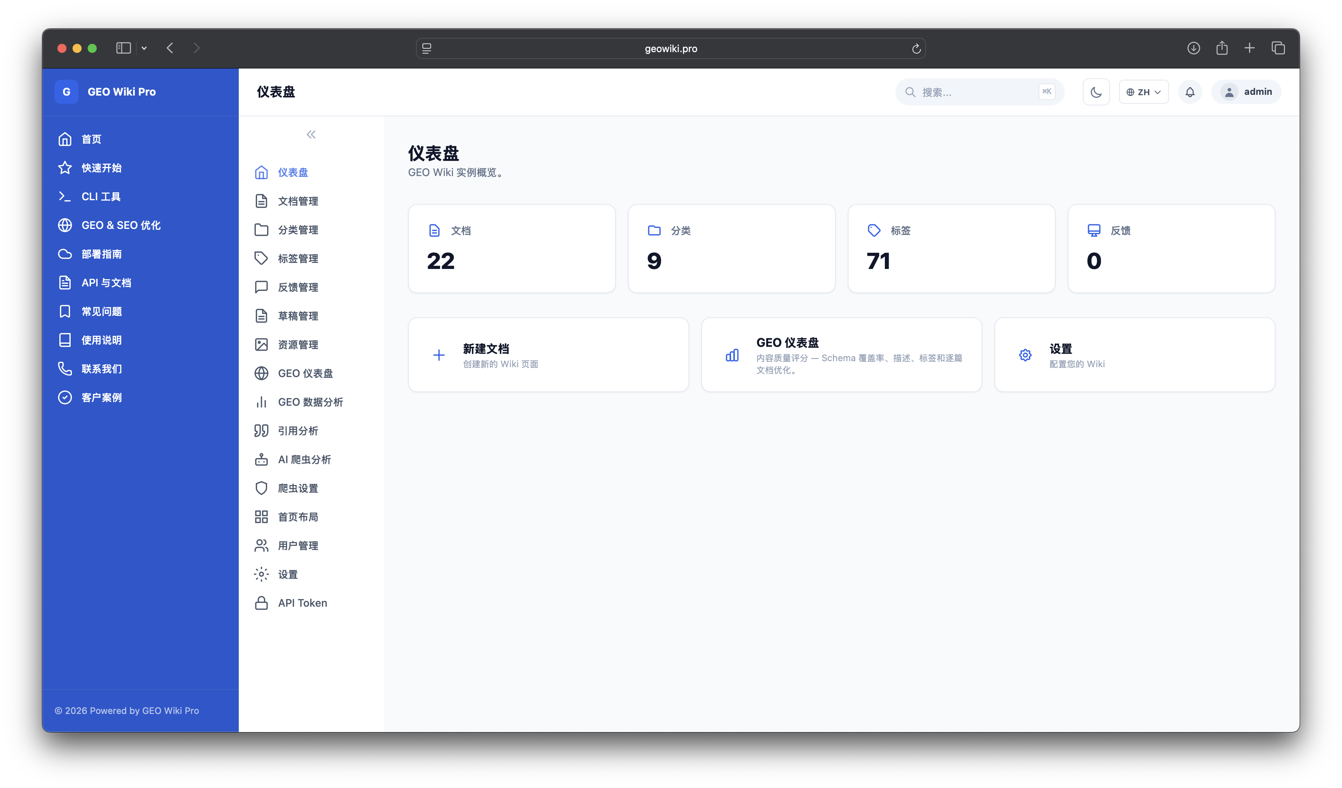Screen dimensions: 1342x788
Task: Click the 爬虫设置 shield icon
Action: click(x=261, y=488)
